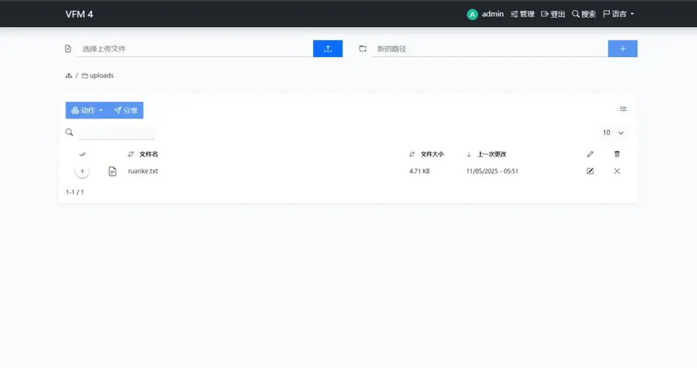Expand the 语言 language dropdown
Image resolution: width=697 pixels, height=368 pixels.
click(618, 14)
